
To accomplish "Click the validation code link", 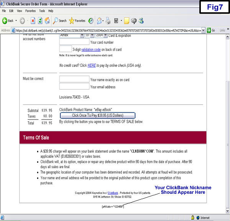I will (x=91, y=50).
